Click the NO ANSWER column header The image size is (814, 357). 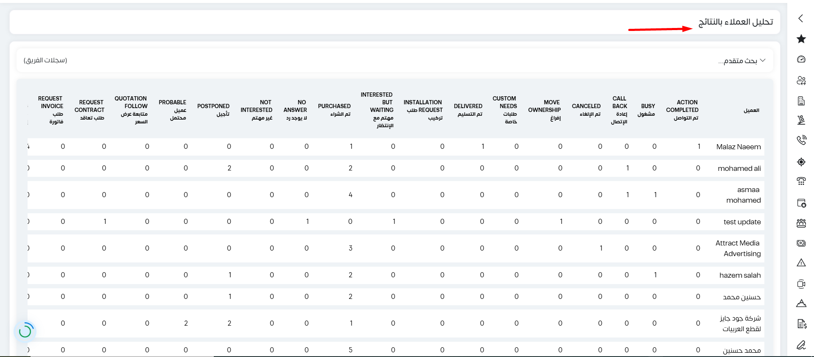[295, 110]
